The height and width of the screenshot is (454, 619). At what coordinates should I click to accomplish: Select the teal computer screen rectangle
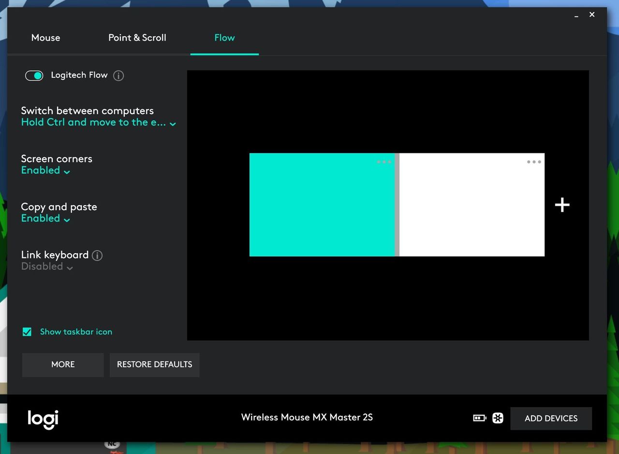(322, 205)
